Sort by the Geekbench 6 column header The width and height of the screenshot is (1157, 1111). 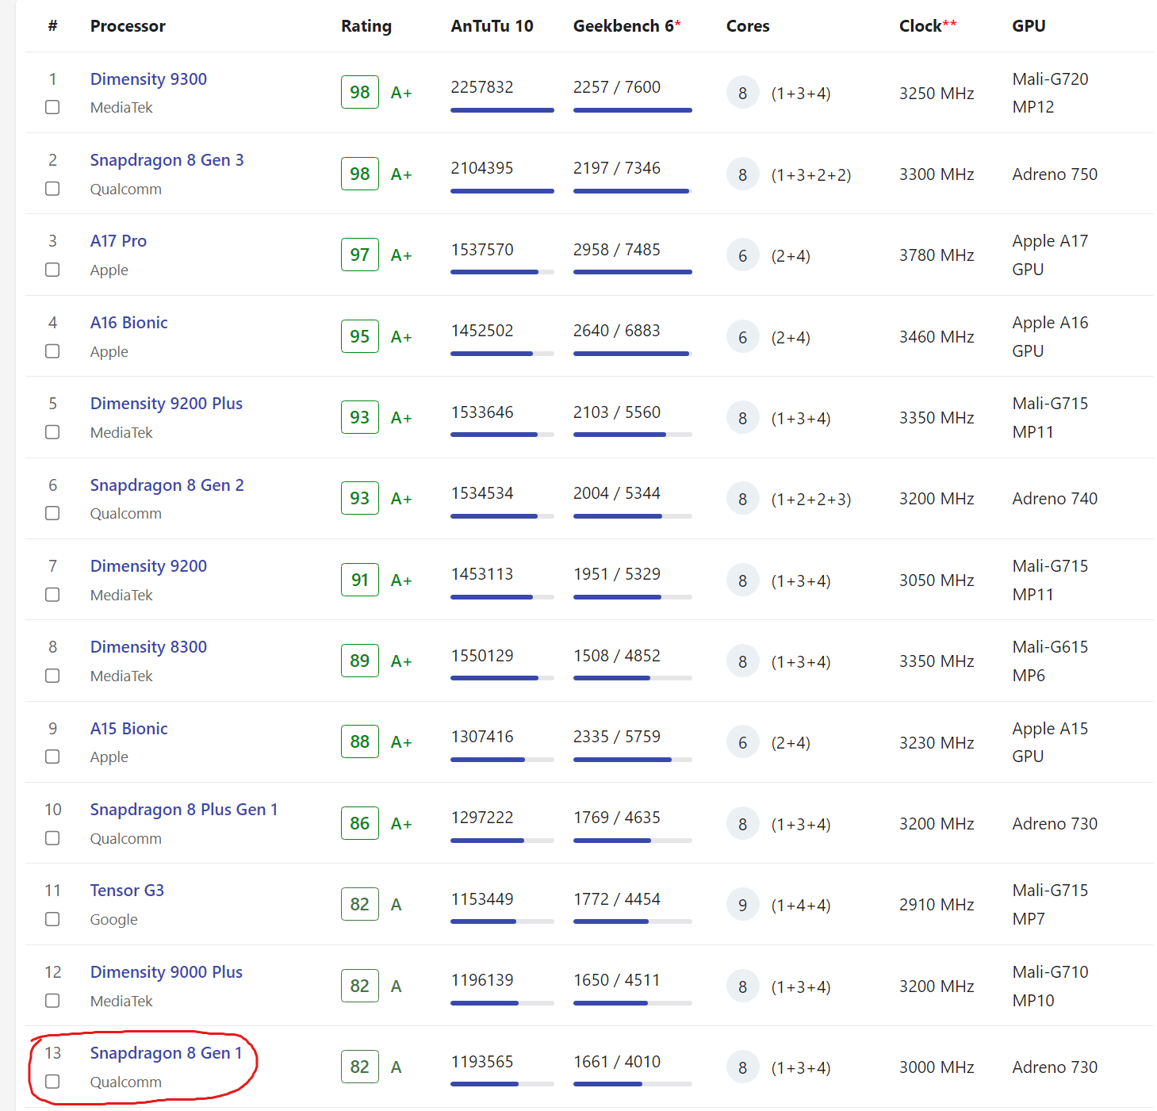pyautogui.click(x=626, y=26)
